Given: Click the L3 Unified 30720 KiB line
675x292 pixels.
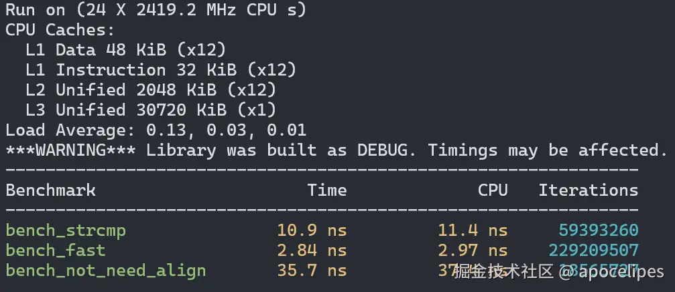Looking at the screenshot, I should (151, 110).
